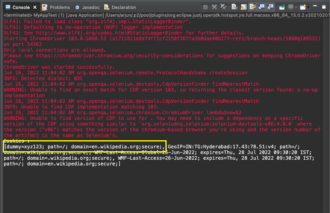Click the Open Console icon
Screen dimensions: 330x213
pyautogui.click(x=303, y=7)
